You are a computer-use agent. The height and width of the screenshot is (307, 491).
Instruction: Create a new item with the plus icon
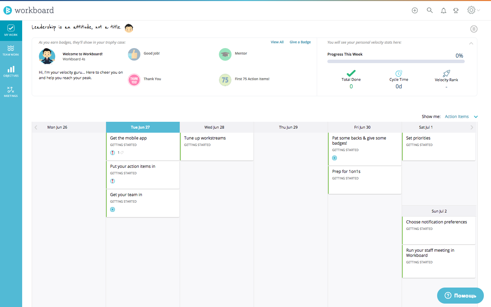pos(415,10)
